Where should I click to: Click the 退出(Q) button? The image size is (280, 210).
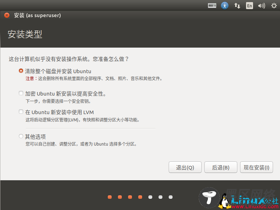tap(185, 167)
